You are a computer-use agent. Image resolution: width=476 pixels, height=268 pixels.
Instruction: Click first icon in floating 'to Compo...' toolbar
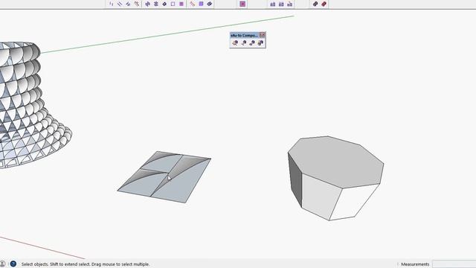pyautogui.click(x=235, y=43)
